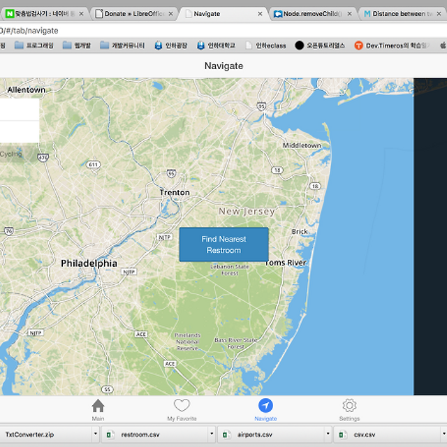Open the Main home tab icon
This screenshot has height=447, width=447.
pyautogui.click(x=98, y=406)
